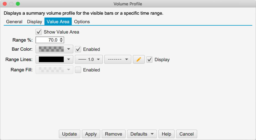The image size is (256, 140).
Task: Increase Range % with the up stepper arrow
Action: point(61,39)
